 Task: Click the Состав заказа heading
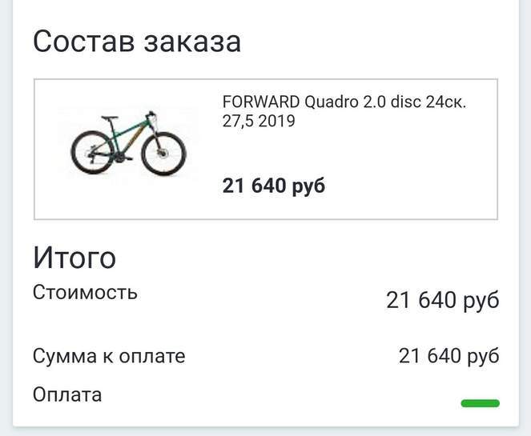137,41
